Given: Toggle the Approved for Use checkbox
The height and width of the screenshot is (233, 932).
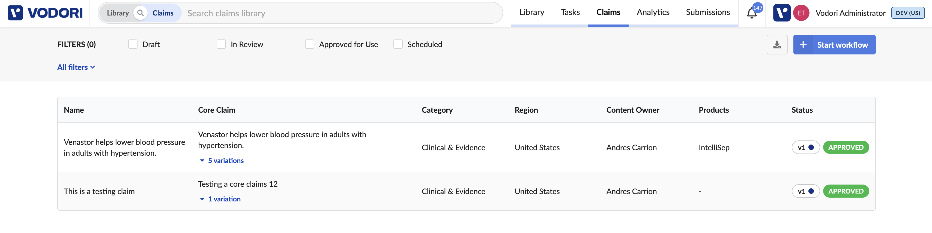Looking at the screenshot, I should [x=309, y=44].
